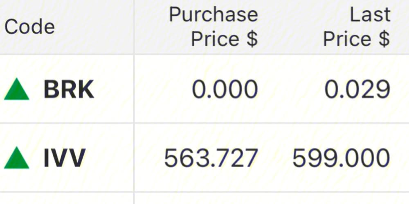Select BRK purchase price 0.000
This screenshot has height=204, width=409.
[225, 89]
